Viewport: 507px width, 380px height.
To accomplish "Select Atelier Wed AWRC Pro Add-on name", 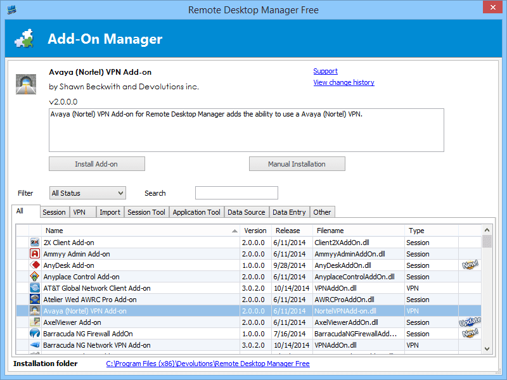I will click(90, 300).
